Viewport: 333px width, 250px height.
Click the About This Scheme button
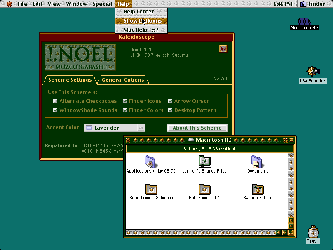pyautogui.click(x=197, y=128)
